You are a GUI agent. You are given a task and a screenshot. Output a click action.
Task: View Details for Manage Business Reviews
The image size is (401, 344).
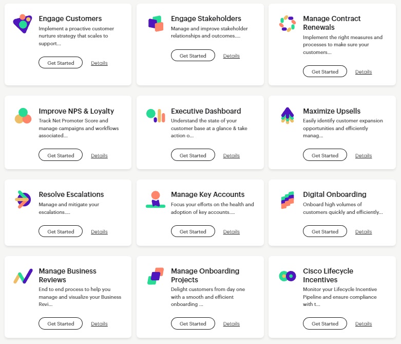click(x=99, y=323)
